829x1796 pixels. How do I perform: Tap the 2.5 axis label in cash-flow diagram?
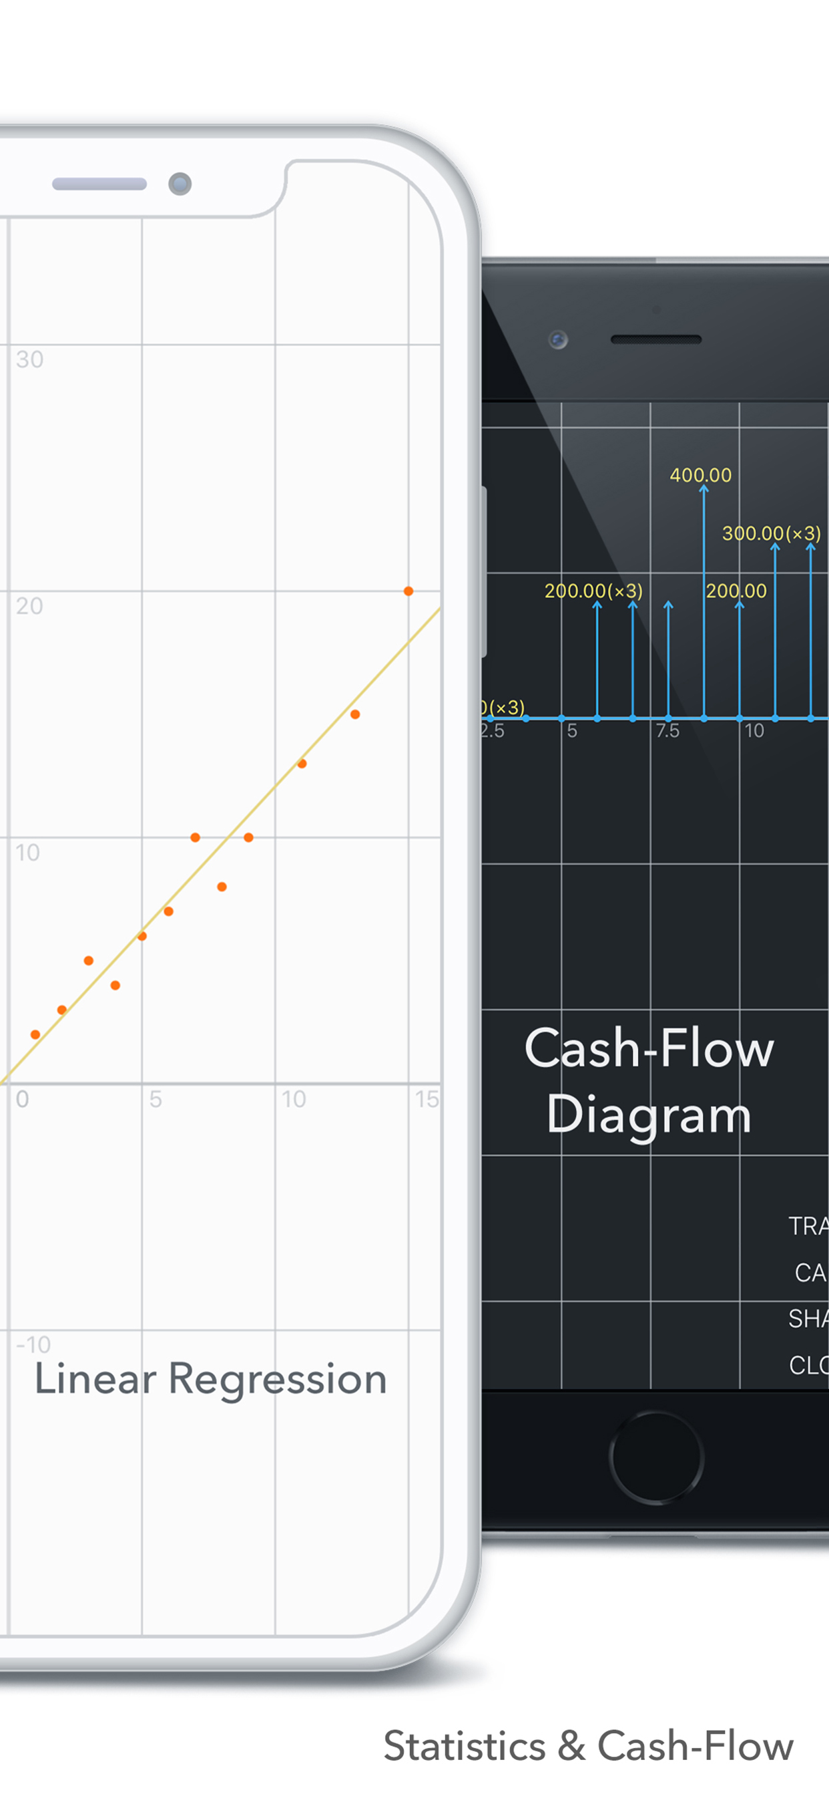tap(493, 731)
